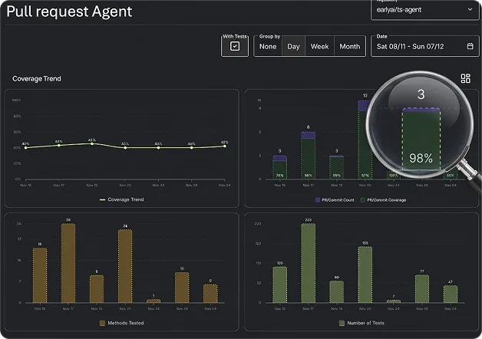Open the calendar icon in Date field
Viewport: 482px width, 339px height.
pos(470,46)
